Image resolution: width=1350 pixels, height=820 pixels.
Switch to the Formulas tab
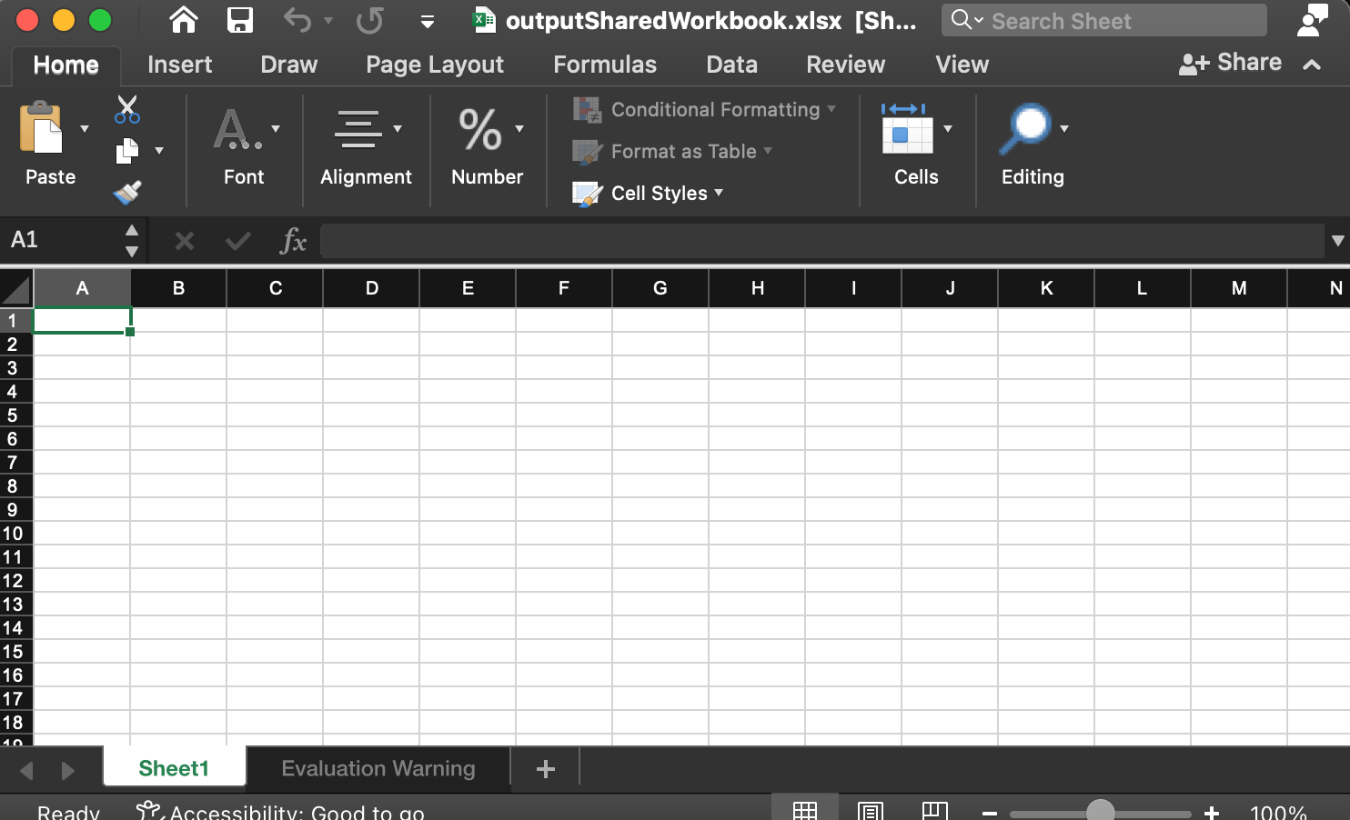[604, 65]
